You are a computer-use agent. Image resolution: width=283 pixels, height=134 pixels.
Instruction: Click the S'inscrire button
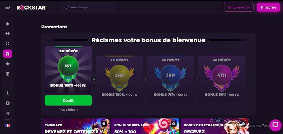[268, 7]
